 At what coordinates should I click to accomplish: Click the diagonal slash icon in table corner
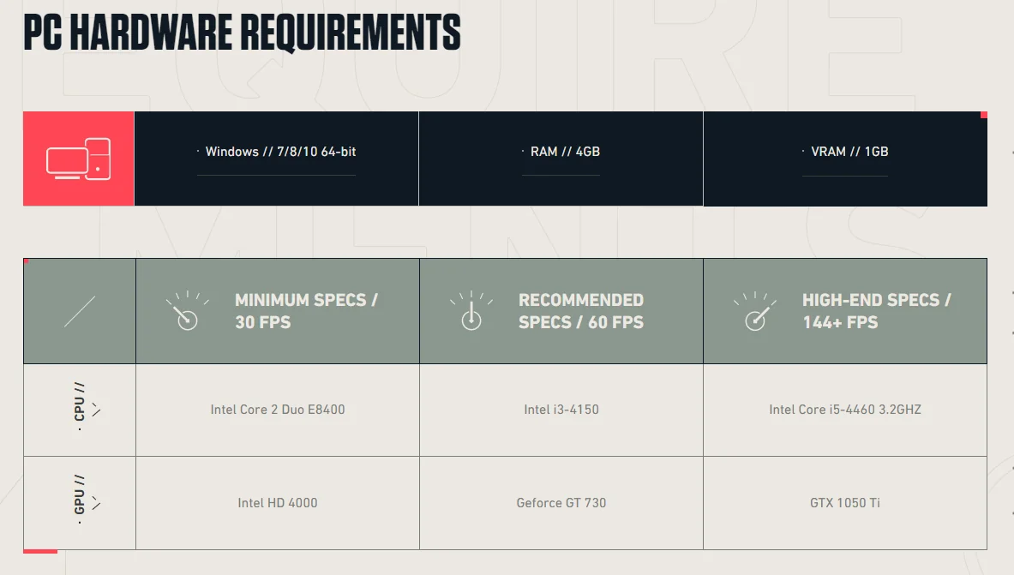[80, 311]
